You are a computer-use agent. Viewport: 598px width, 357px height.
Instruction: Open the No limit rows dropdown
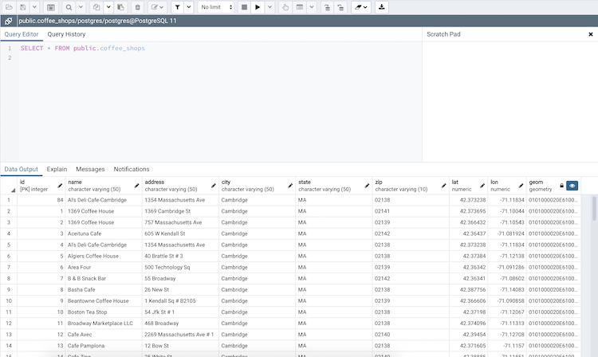[216, 7]
